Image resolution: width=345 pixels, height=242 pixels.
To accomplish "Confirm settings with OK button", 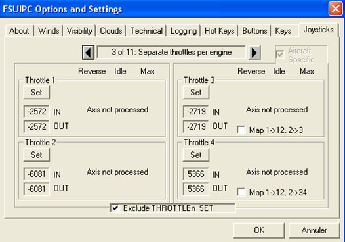I will (x=259, y=230).
